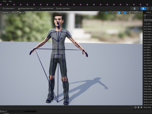Switch to the Morph Target tab
Image resolution: width=152 pixels, height=114 pixels.
point(148,20)
